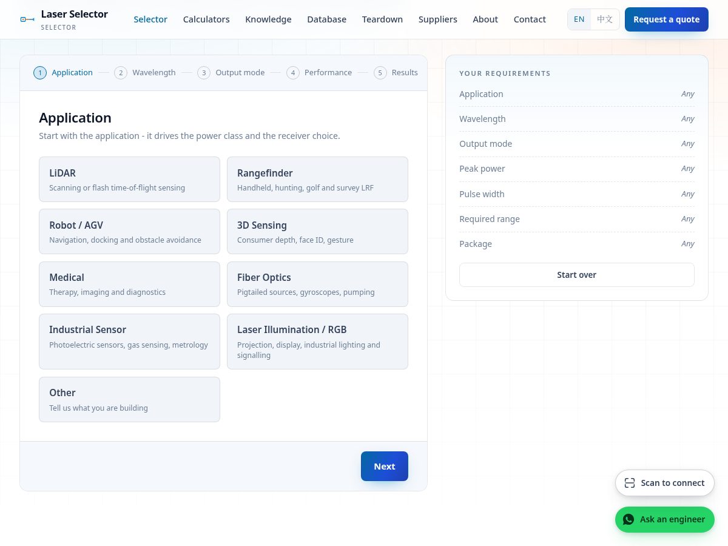Image resolution: width=728 pixels, height=546 pixels.
Task: Switch language to 中文
Action: pyautogui.click(x=605, y=19)
